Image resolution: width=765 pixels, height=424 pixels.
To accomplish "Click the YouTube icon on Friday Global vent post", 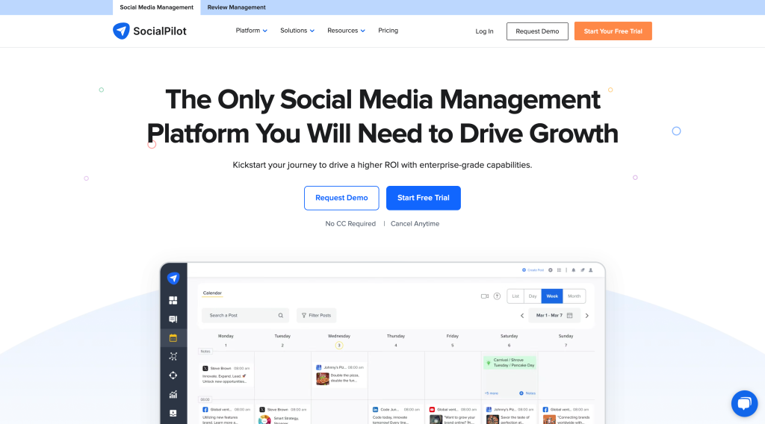I will point(433,410).
